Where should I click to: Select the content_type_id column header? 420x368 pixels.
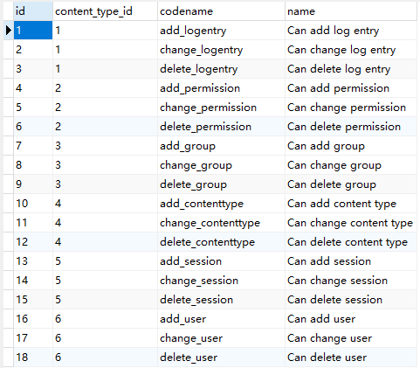click(x=105, y=11)
